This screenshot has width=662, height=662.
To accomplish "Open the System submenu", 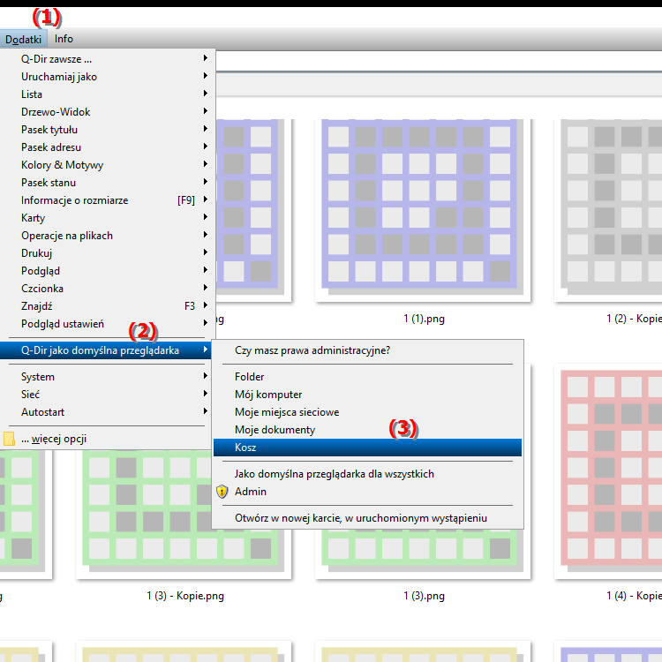I will pyautogui.click(x=108, y=377).
